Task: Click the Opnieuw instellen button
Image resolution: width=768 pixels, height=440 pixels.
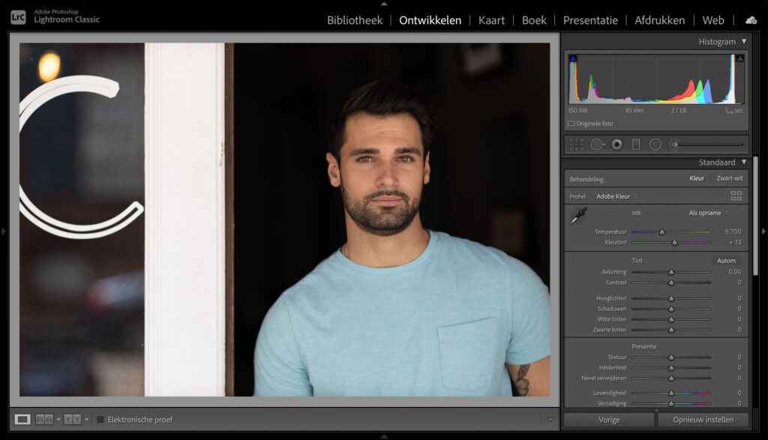Action: pos(703,420)
